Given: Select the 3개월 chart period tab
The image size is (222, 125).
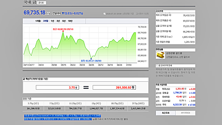Looking at the screenshot, I should pos(46,21).
